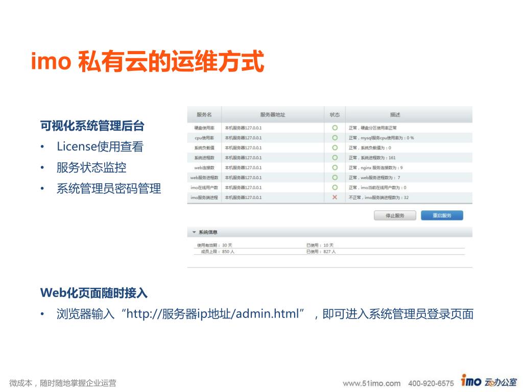Viewport: 523px width, 392px height.
Task: Select the cpu使用率 service name cell
Action: pos(204,138)
